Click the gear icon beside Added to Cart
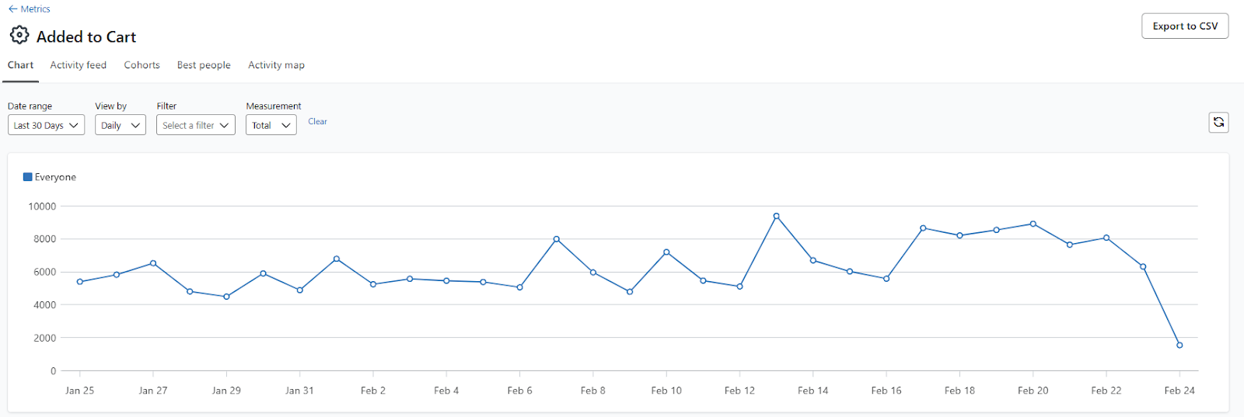Viewport: 1244px width, 417px height. pyautogui.click(x=19, y=35)
